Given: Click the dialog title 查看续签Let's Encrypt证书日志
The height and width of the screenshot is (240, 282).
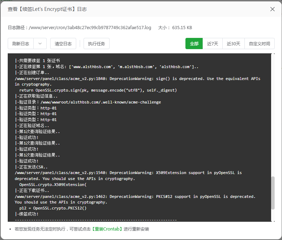Looking at the screenshot, I should pyautogui.click(x=47, y=9).
